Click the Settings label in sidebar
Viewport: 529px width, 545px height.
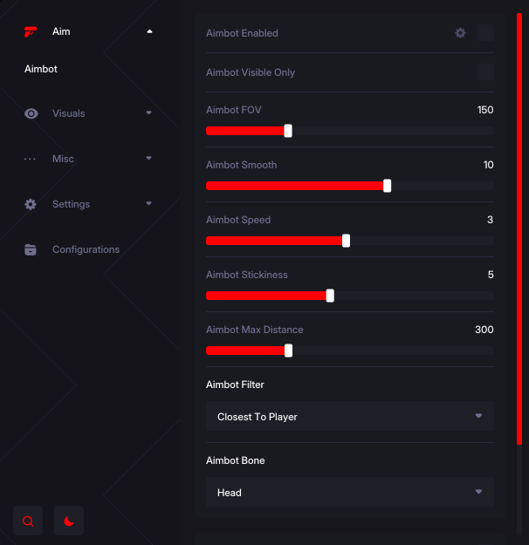(71, 204)
